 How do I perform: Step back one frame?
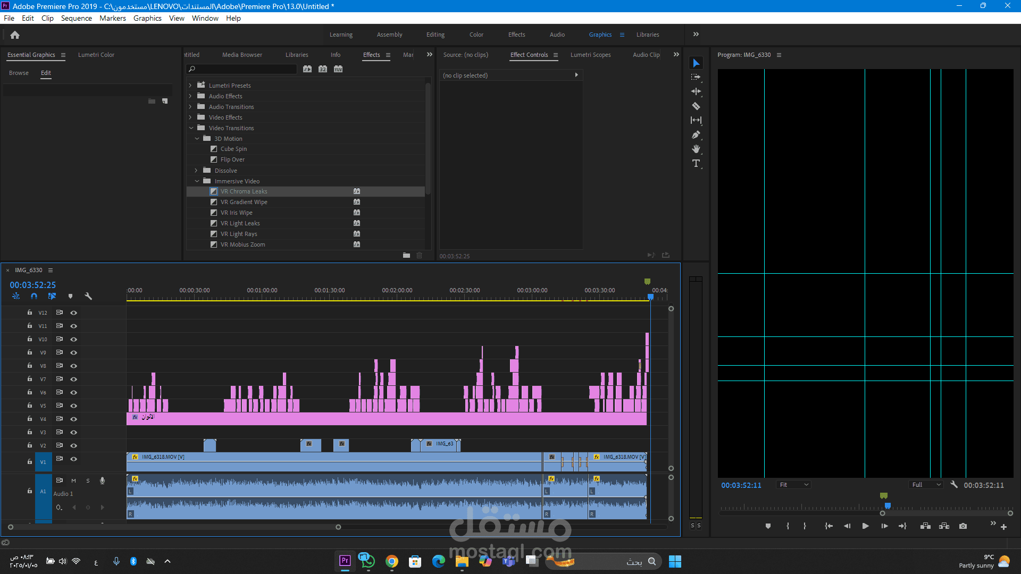tap(847, 526)
